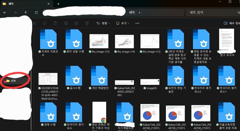Click the Cut scissors icon in toolbar
The height and width of the screenshot is (131, 240).
click(34, 23)
